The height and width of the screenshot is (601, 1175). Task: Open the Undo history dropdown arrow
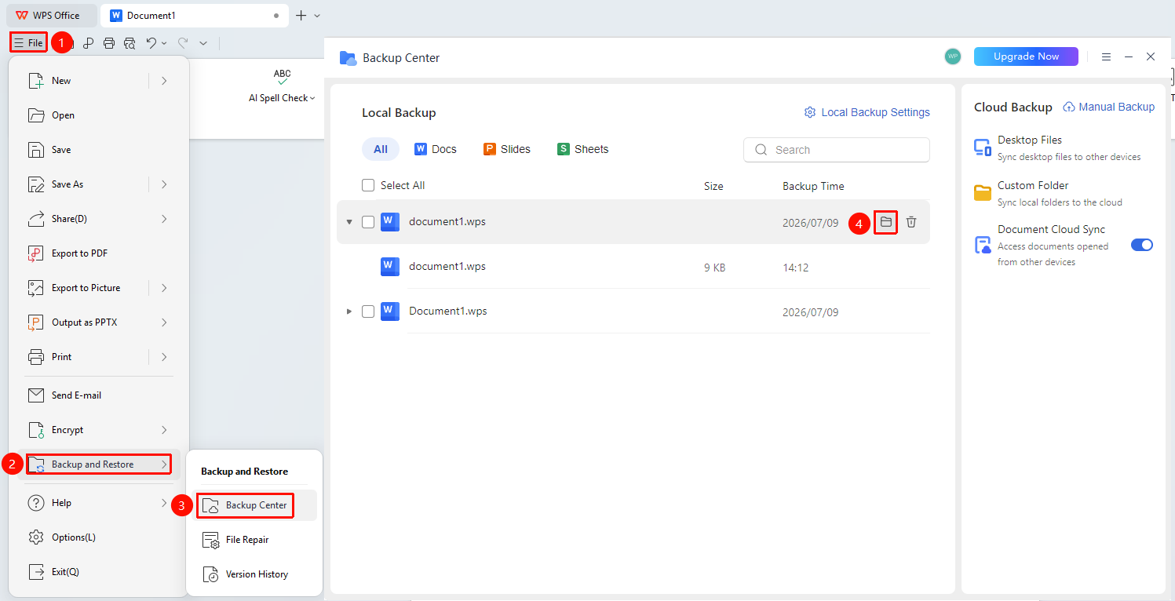(164, 43)
